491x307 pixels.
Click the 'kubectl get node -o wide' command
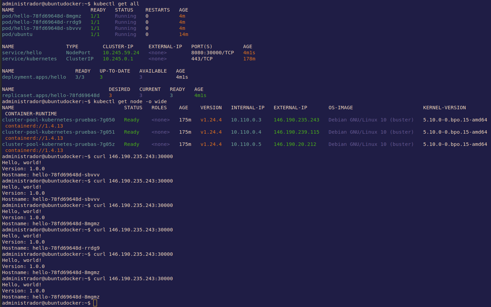pyautogui.click(x=130, y=101)
